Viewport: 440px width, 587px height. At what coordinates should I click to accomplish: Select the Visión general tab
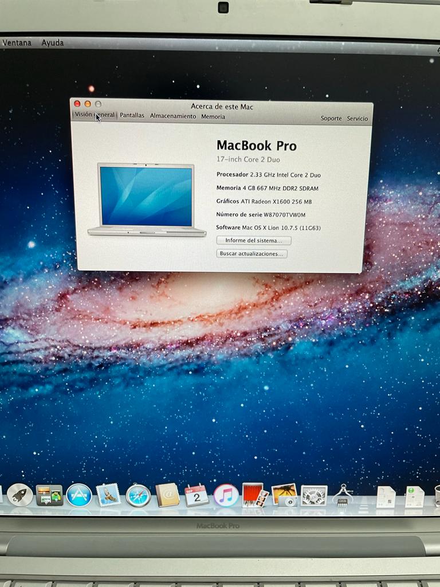point(95,115)
